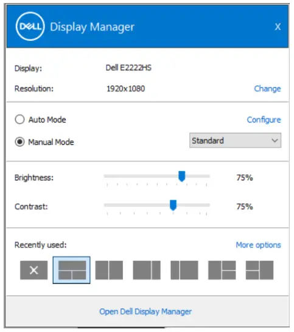Screen dimensions: 294x332
Task: Open the Standard preset mode dropdown
Action: click(235, 140)
